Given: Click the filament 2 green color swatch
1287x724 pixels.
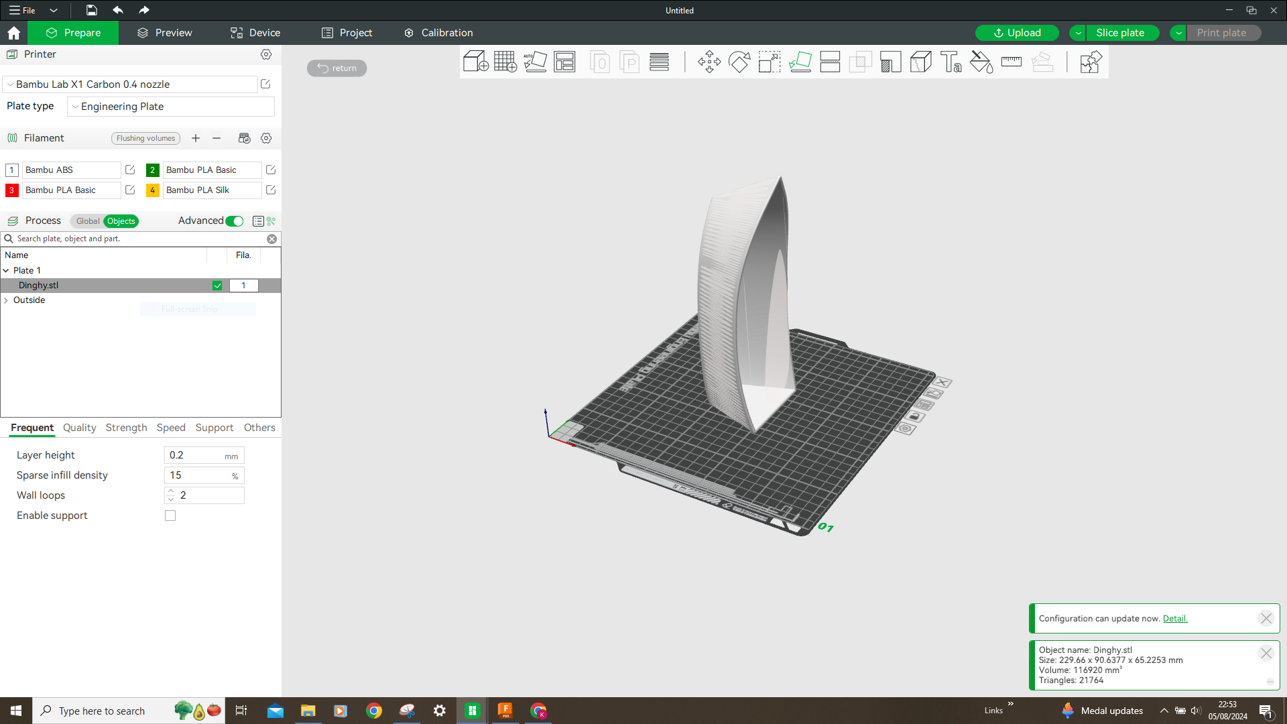Looking at the screenshot, I should tap(152, 170).
